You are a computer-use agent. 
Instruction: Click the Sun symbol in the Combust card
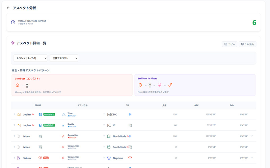pyautogui.click(x=17, y=85)
